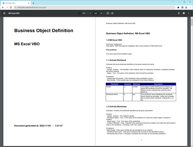The width and height of the screenshot is (193, 147).
Task: Click the scrollbar down arrow
Action: [192, 146]
